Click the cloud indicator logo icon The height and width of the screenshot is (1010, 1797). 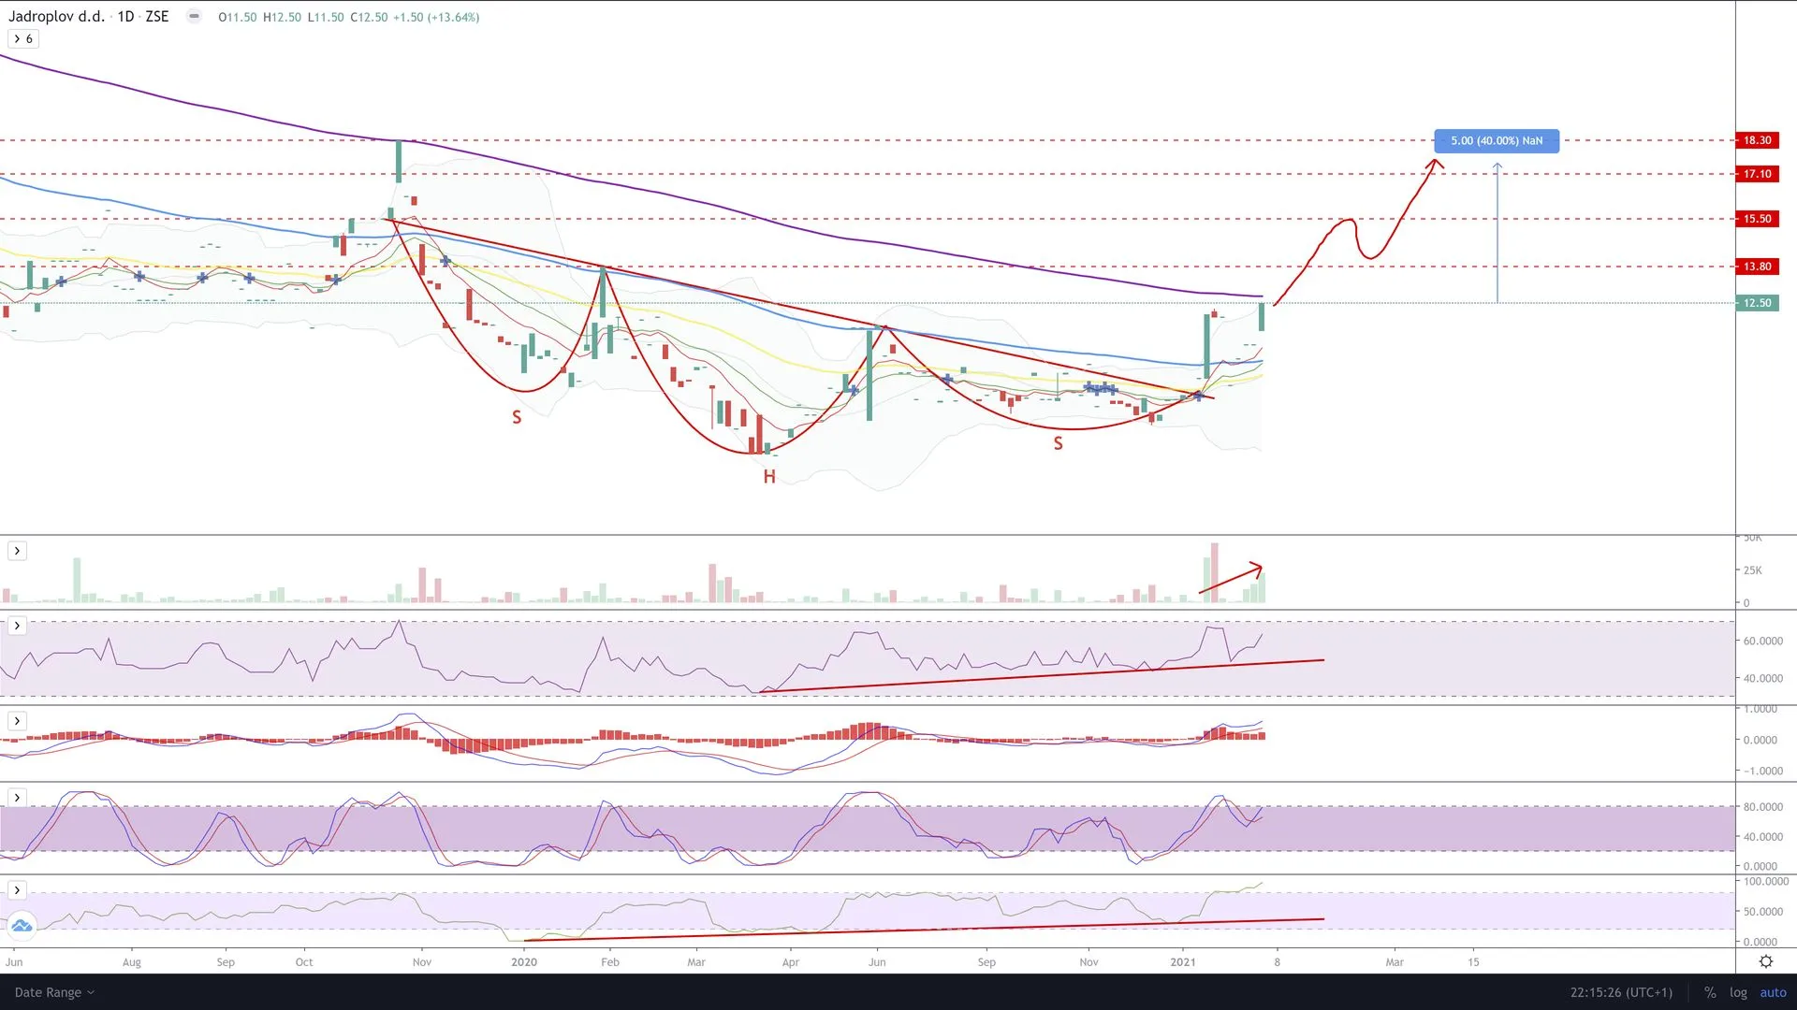[x=21, y=926]
